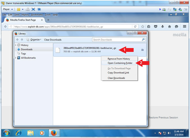Click the network tray icon

(164, 133)
